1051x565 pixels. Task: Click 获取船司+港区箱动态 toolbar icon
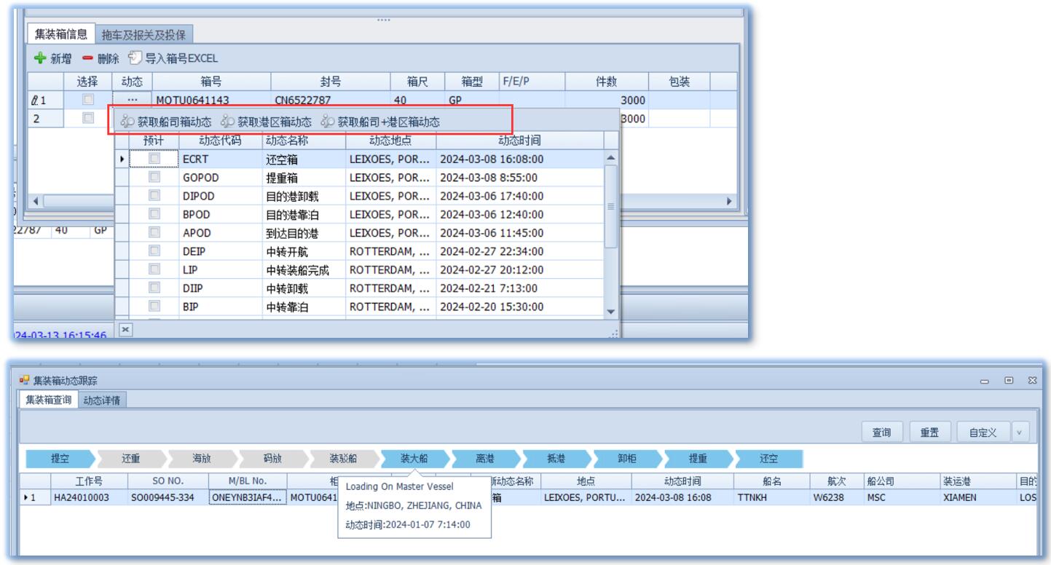[327, 122]
